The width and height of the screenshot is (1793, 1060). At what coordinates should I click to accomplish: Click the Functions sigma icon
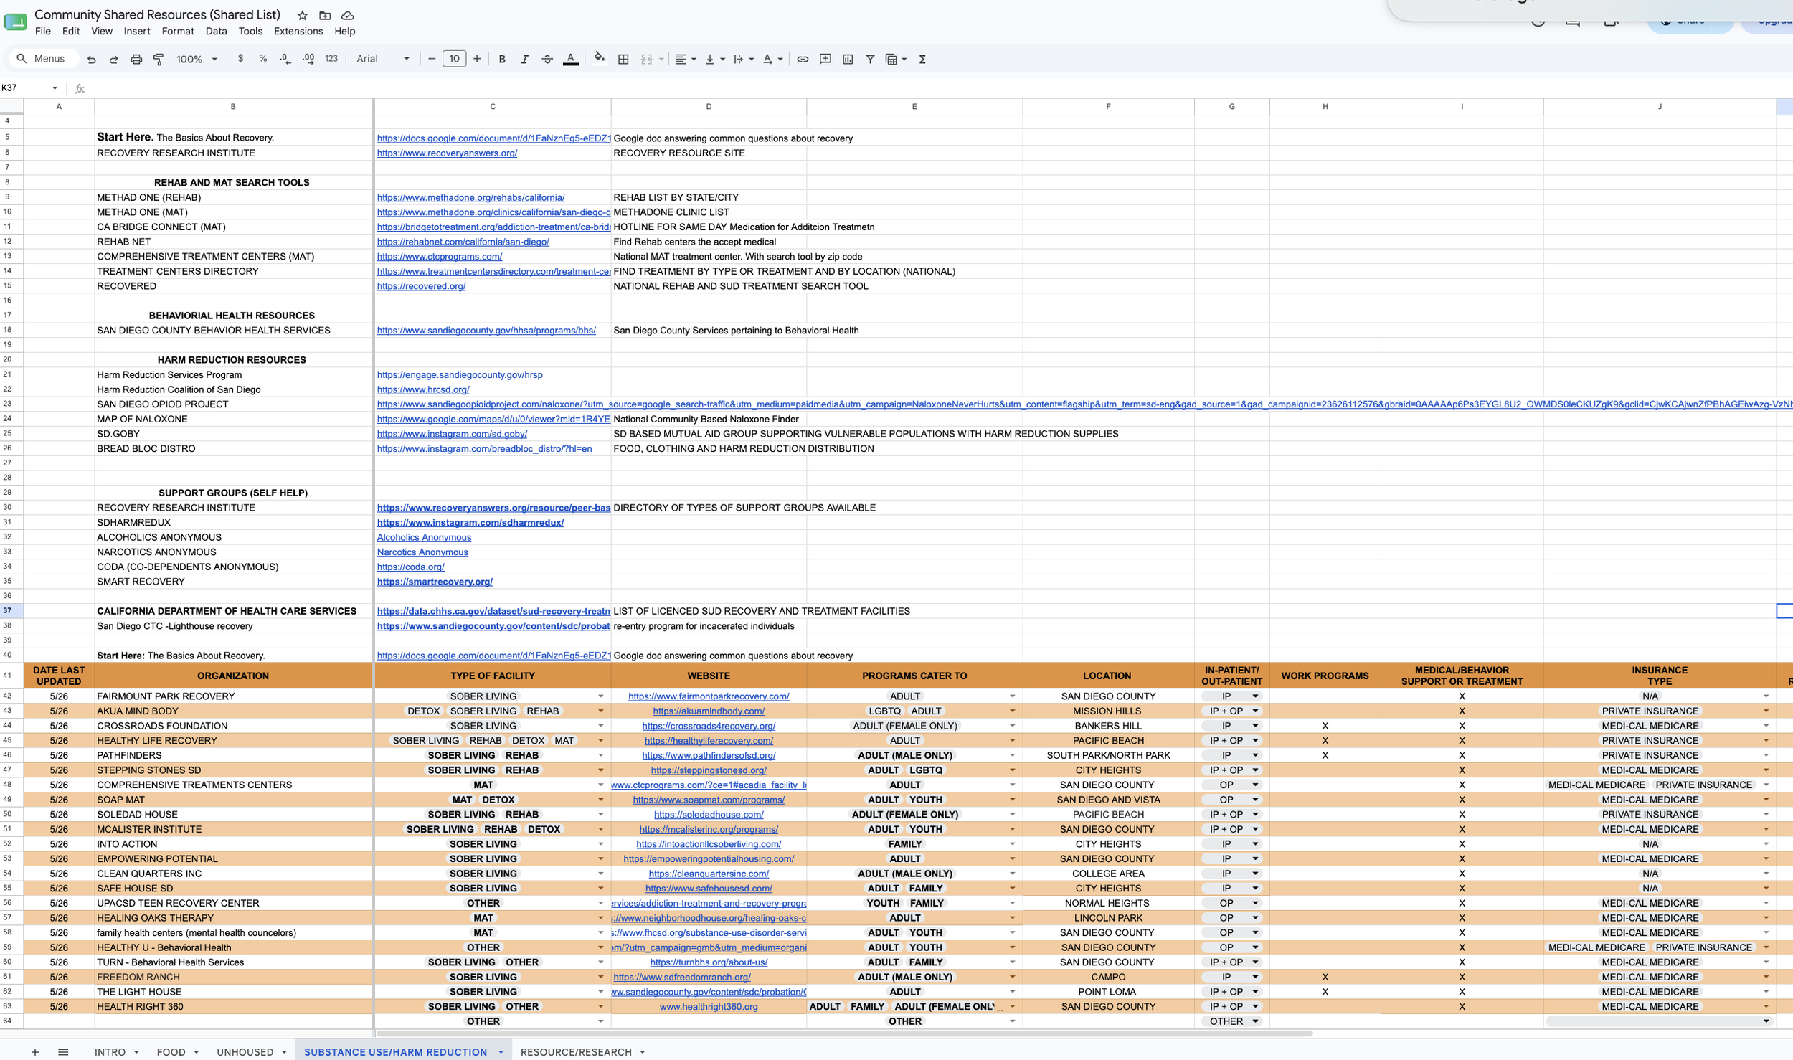922,60
